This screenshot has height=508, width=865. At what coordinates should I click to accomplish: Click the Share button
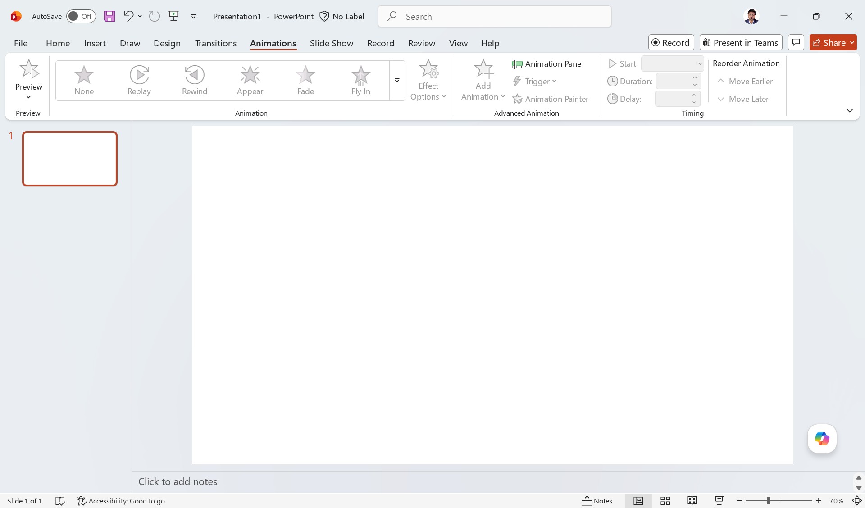click(833, 43)
